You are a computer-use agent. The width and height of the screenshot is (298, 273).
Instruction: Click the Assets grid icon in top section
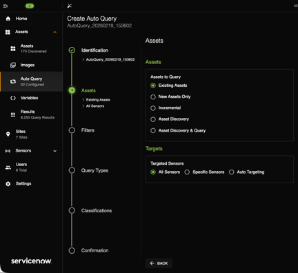8,32
